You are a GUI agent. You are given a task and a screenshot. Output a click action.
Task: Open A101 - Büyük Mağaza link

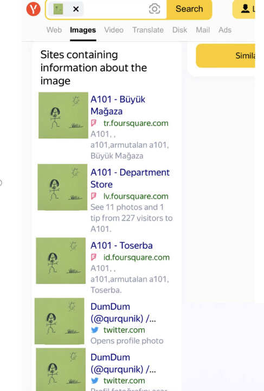coord(118,105)
